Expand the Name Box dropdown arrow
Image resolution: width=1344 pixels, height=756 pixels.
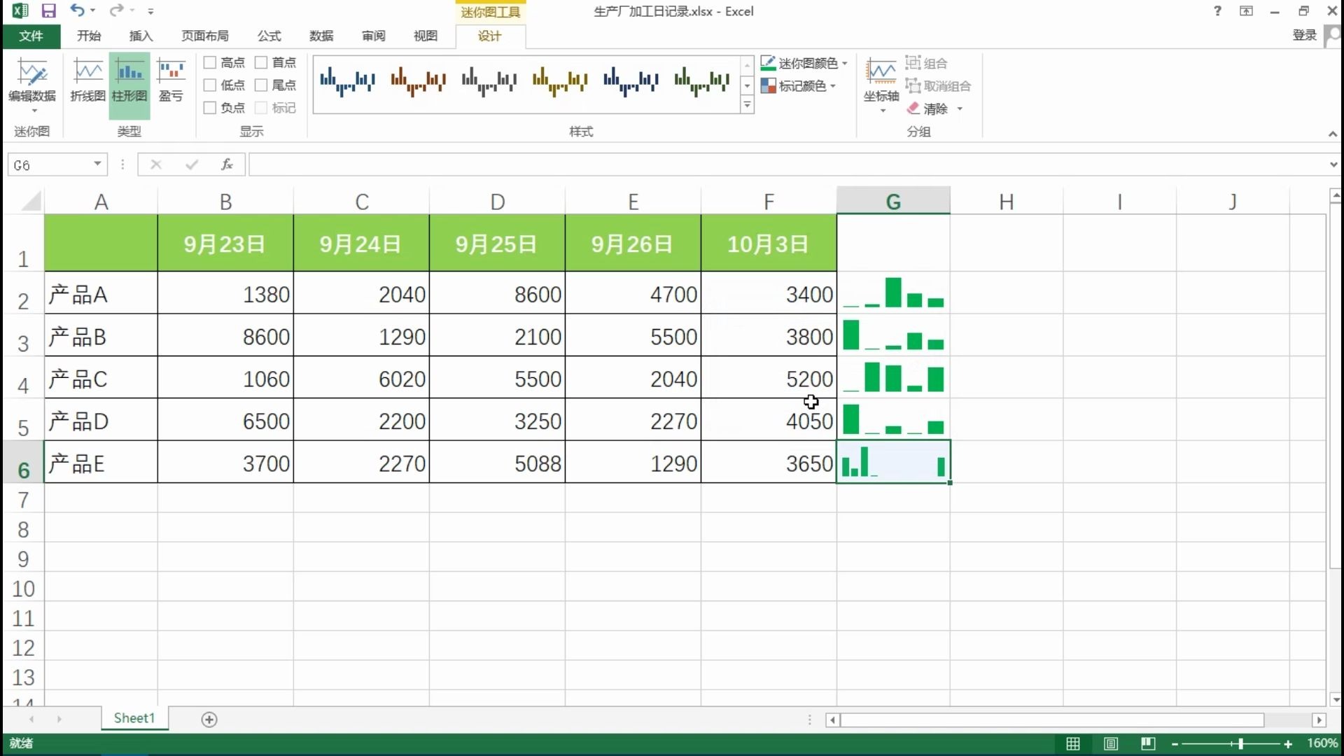click(97, 164)
